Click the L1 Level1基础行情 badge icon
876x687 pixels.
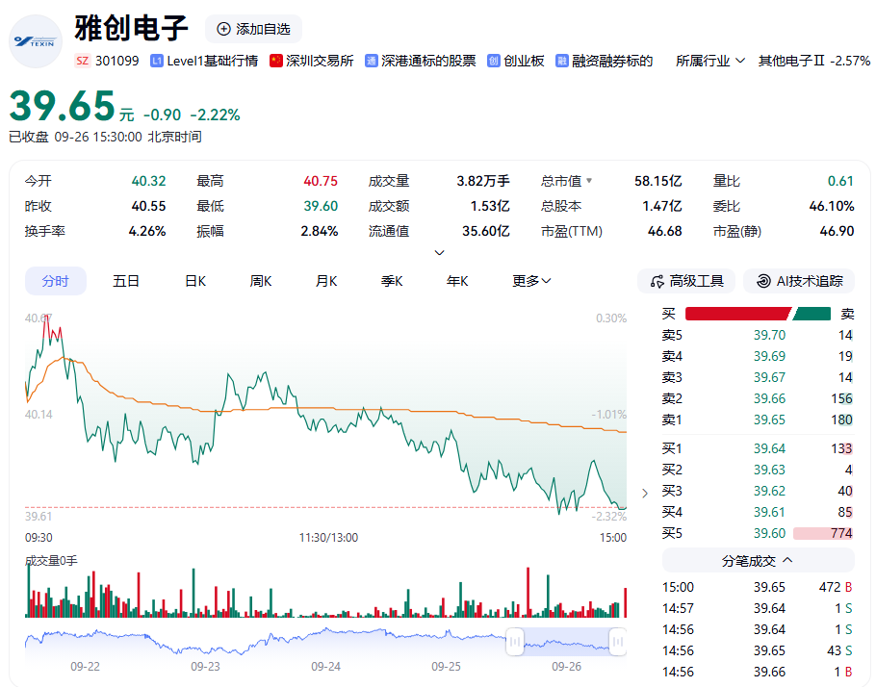tap(156, 61)
